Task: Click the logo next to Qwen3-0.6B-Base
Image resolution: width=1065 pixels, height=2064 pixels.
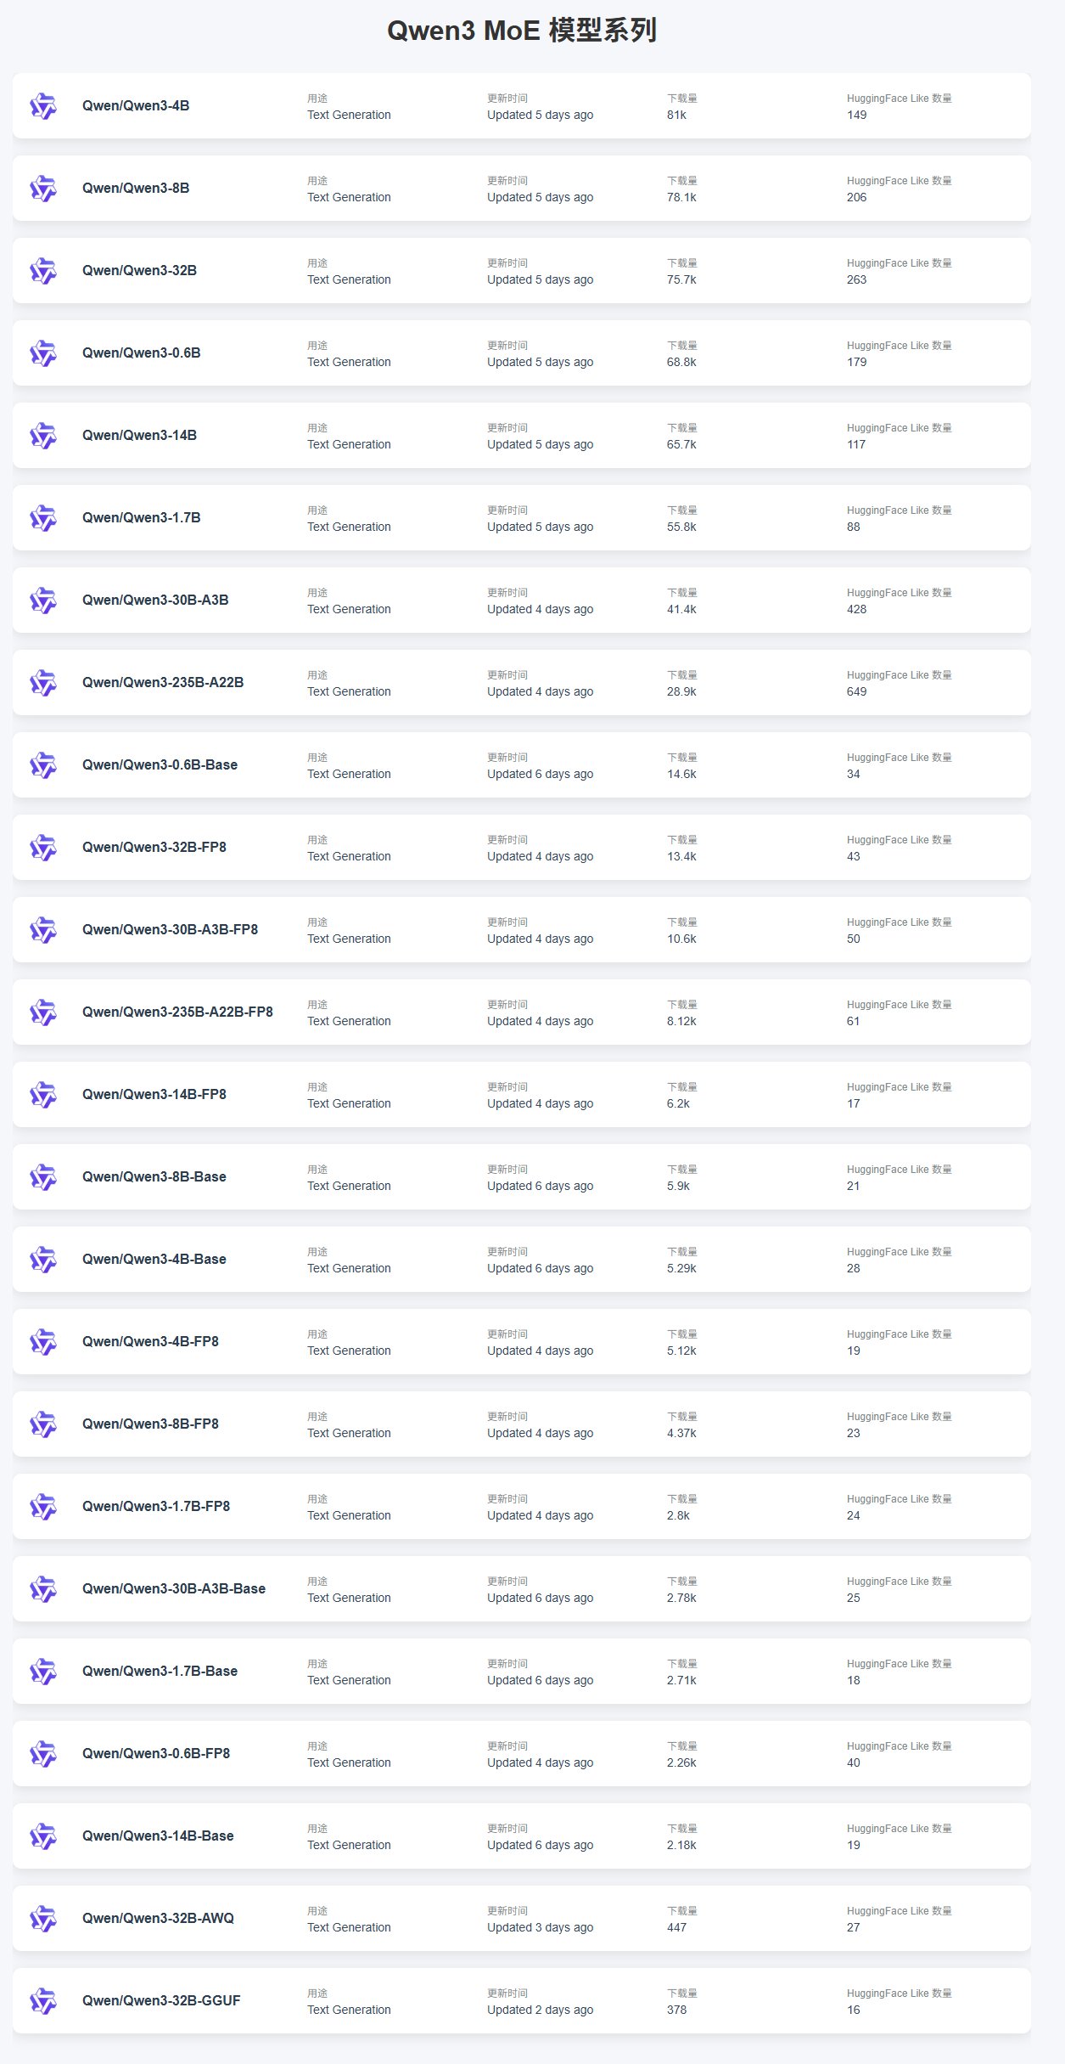Action: click(43, 765)
